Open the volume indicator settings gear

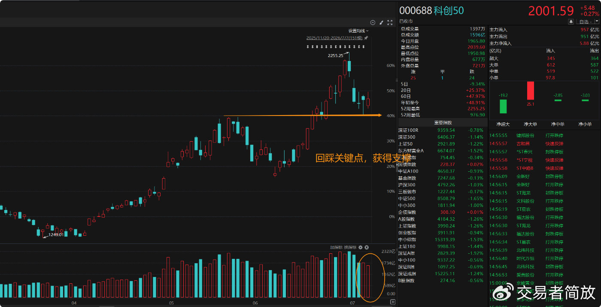361,247
